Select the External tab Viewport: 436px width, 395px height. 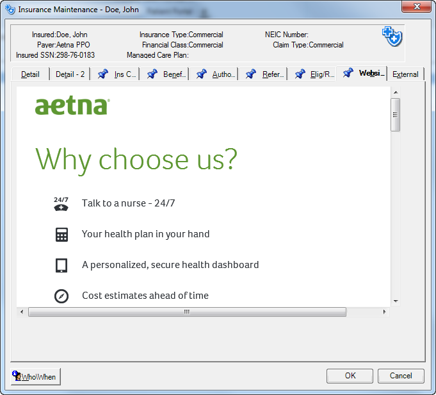pos(405,74)
